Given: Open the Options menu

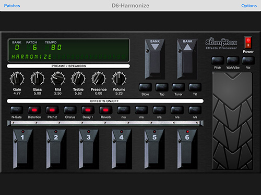Looking at the screenshot, I should pos(249,6).
